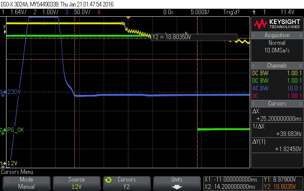Click the channel 1 ground marker 12V

point(9,164)
